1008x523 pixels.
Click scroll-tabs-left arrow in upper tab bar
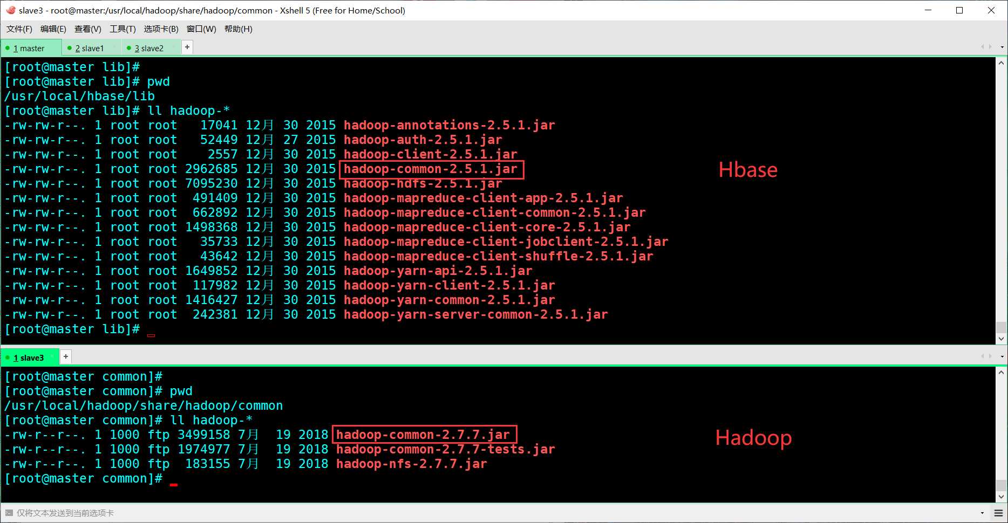pyautogui.click(x=983, y=47)
